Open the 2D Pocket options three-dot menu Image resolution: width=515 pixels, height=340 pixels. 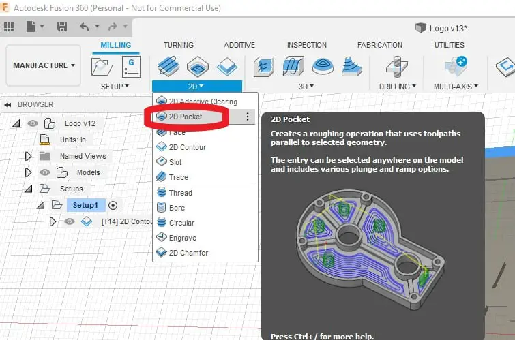pyautogui.click(x=248, y=117)
